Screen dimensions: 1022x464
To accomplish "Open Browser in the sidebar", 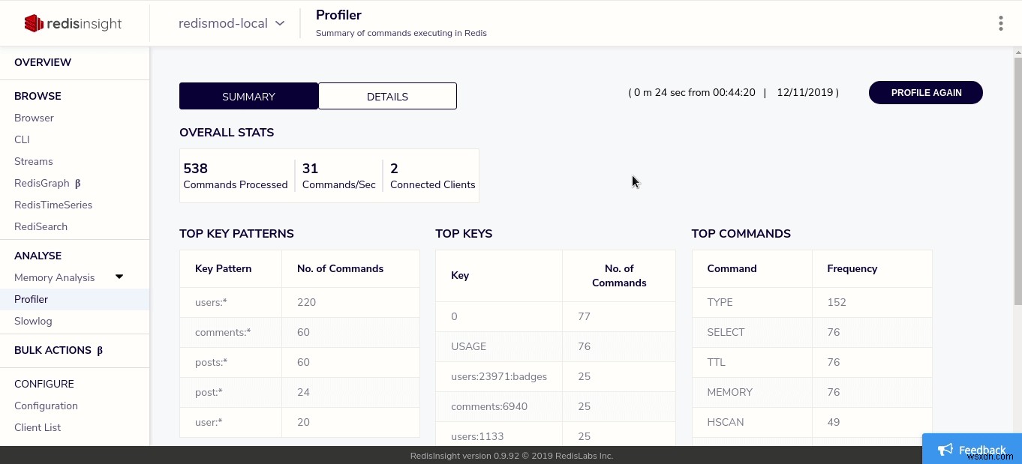I will pyautogui.click(x=34, y=118).
